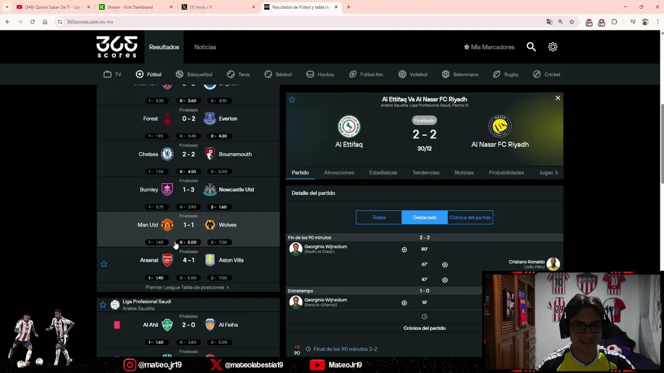The width and height of the screenshot is (664, 373).
Task: Close the match detail panel
Action: point(558,98)
